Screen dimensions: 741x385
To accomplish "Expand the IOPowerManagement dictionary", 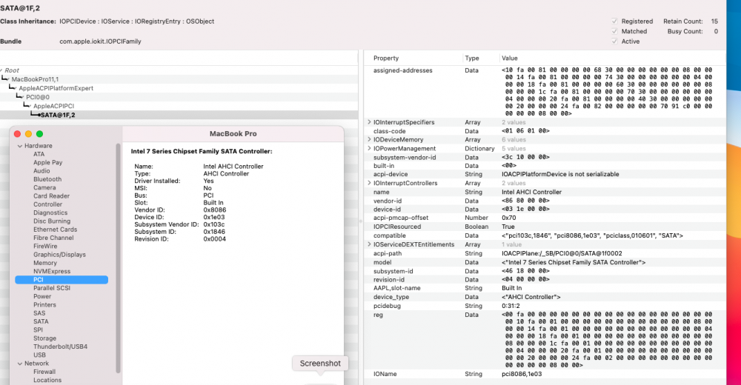I will point(369,148).
